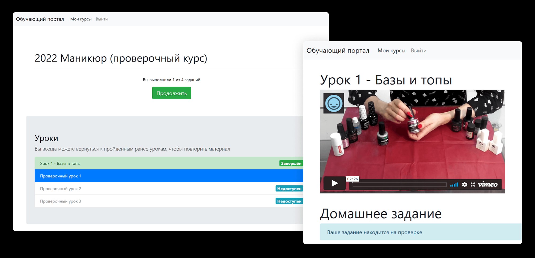The width and height of the screenshot is (535, 258).
Task: Click Выйти in the lesson window
Action: [x=419, y=51]
